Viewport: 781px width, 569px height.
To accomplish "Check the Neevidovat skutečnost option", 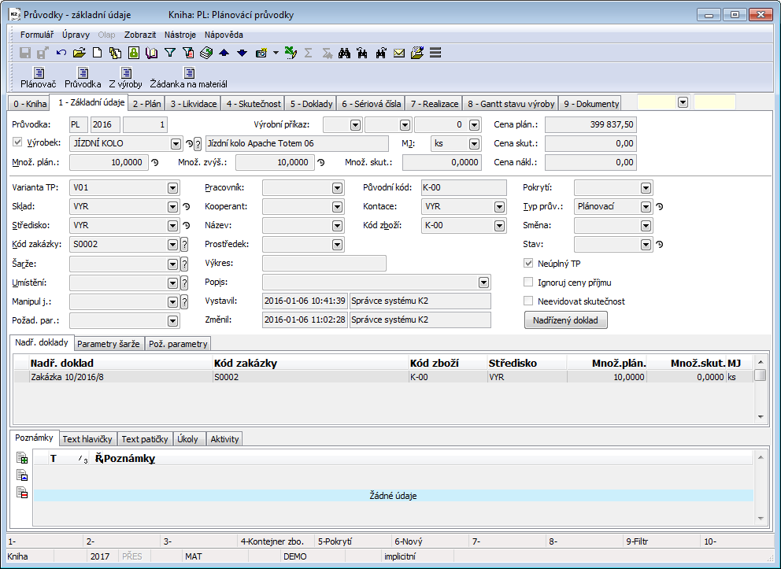I will (529, 301).
